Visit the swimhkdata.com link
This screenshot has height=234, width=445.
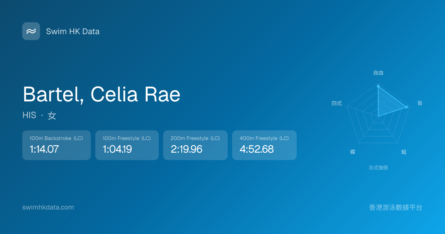[48, 207]
